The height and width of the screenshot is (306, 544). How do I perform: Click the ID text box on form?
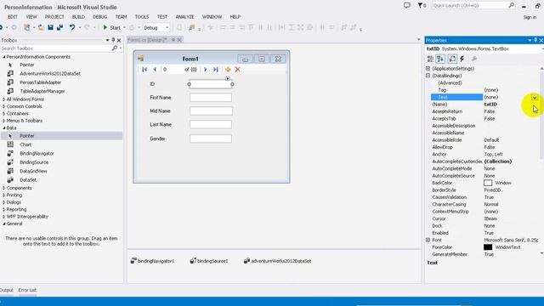point(211,84)
